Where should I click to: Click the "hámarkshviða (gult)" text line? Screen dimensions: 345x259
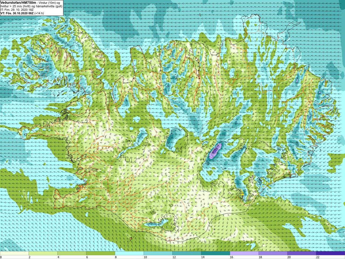pos(49,6)
